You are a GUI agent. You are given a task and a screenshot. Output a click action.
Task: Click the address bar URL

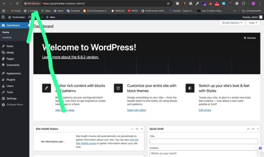[x=64, y=3]
